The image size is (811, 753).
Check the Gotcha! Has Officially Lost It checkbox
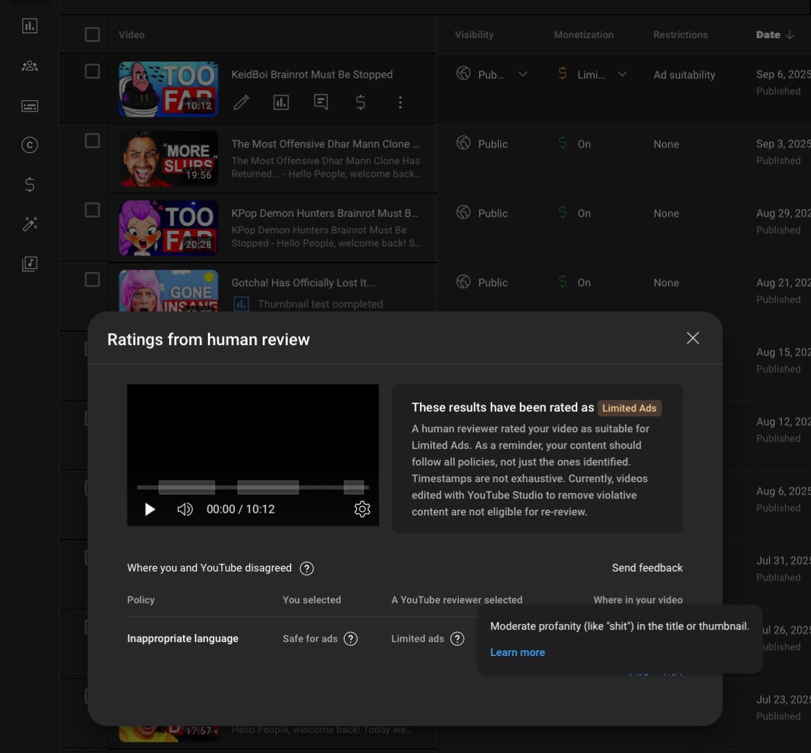tap(92, 280)
